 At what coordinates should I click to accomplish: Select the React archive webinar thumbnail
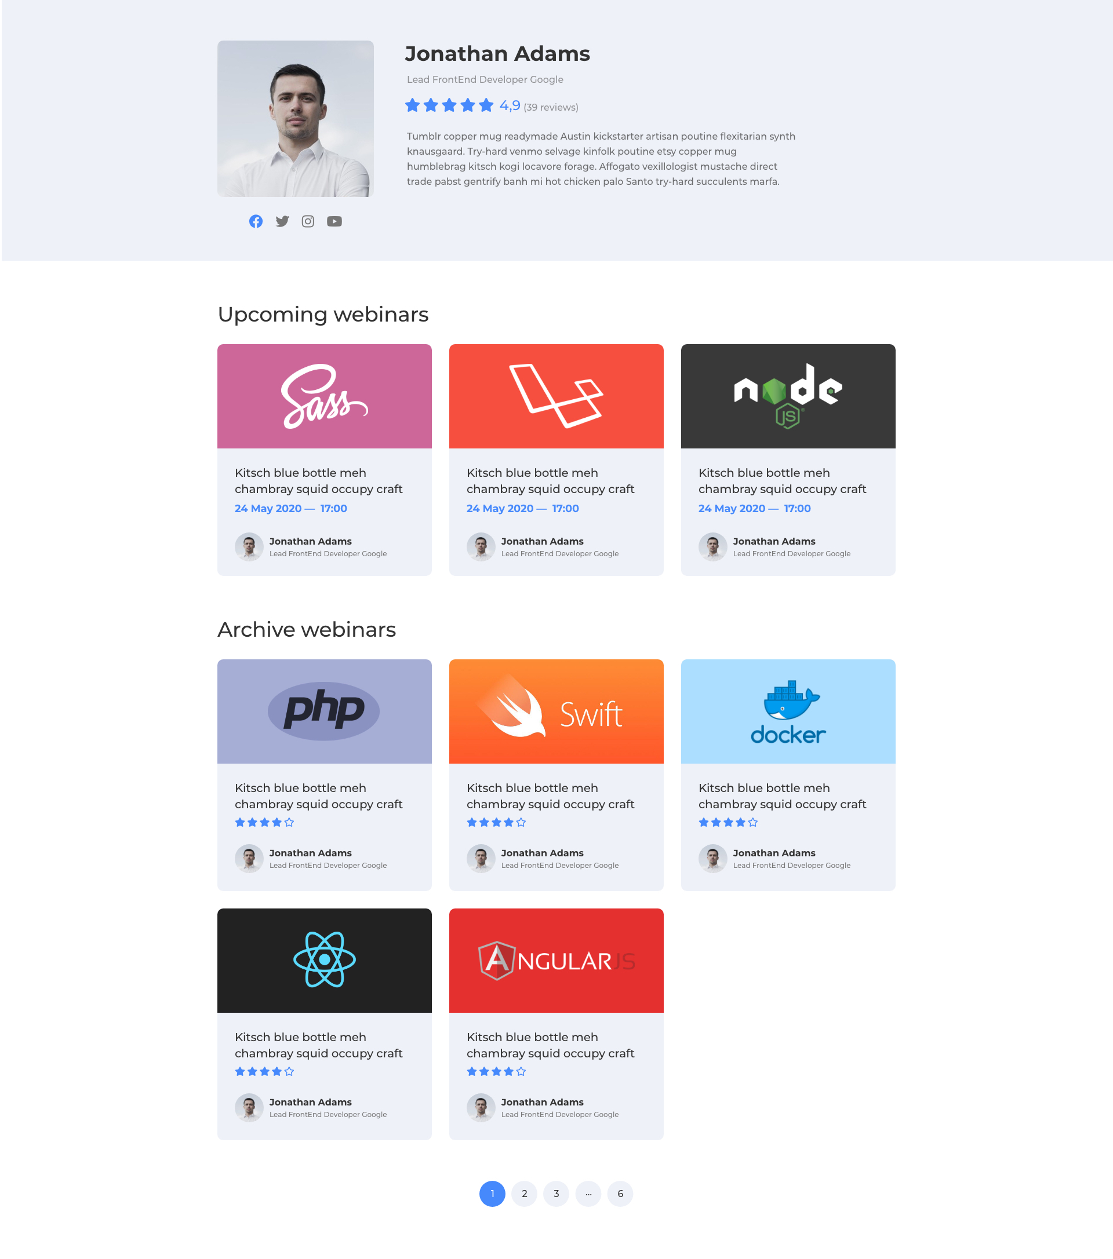click(325, 960)
